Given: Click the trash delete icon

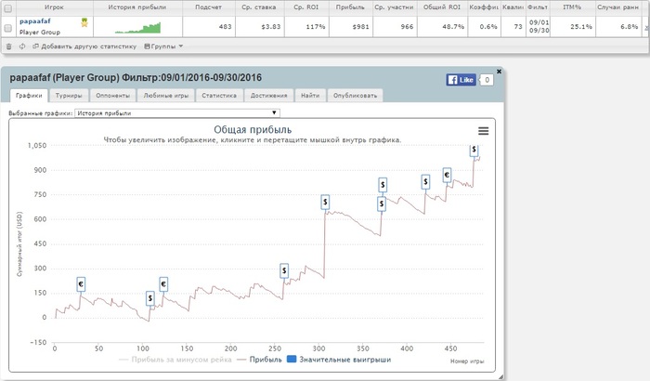Looking at the screenshot, I should [8, 46].
